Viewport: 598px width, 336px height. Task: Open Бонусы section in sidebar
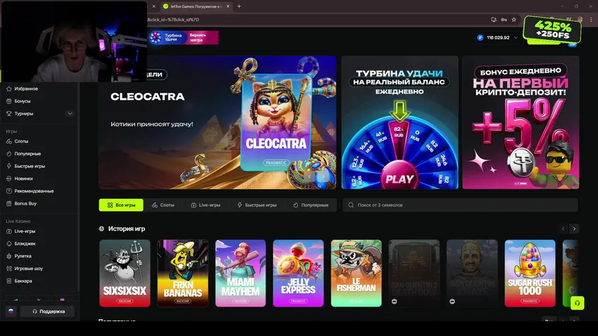[x=22, y=101]
